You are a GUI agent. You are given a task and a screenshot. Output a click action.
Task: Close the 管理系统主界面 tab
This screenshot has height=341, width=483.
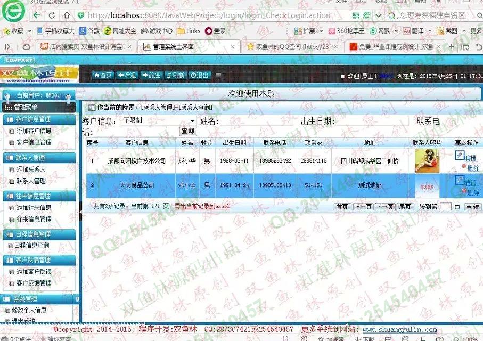click(x=233, y=47)
